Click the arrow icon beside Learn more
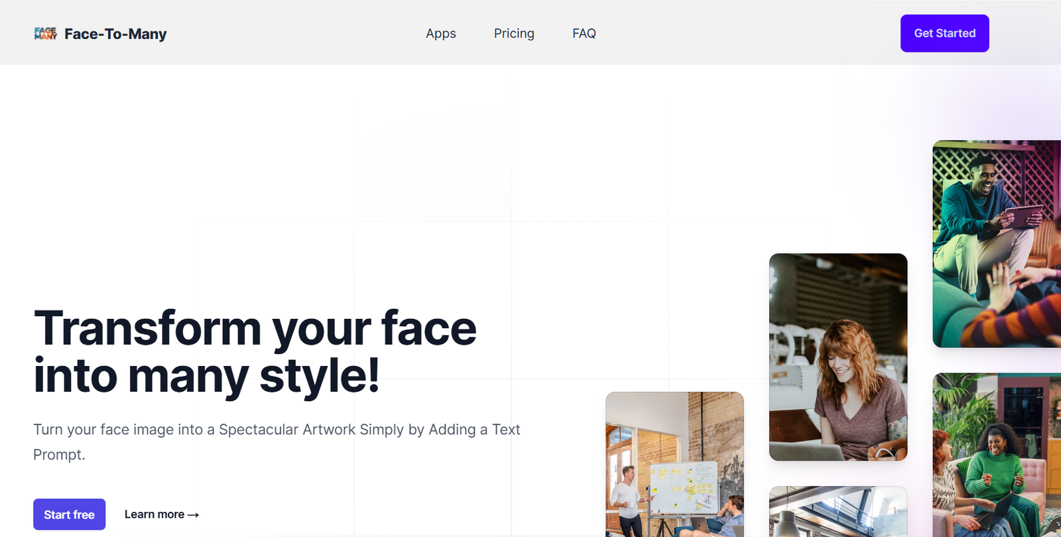Screen dimensions: 1061x537 point(193,514)
